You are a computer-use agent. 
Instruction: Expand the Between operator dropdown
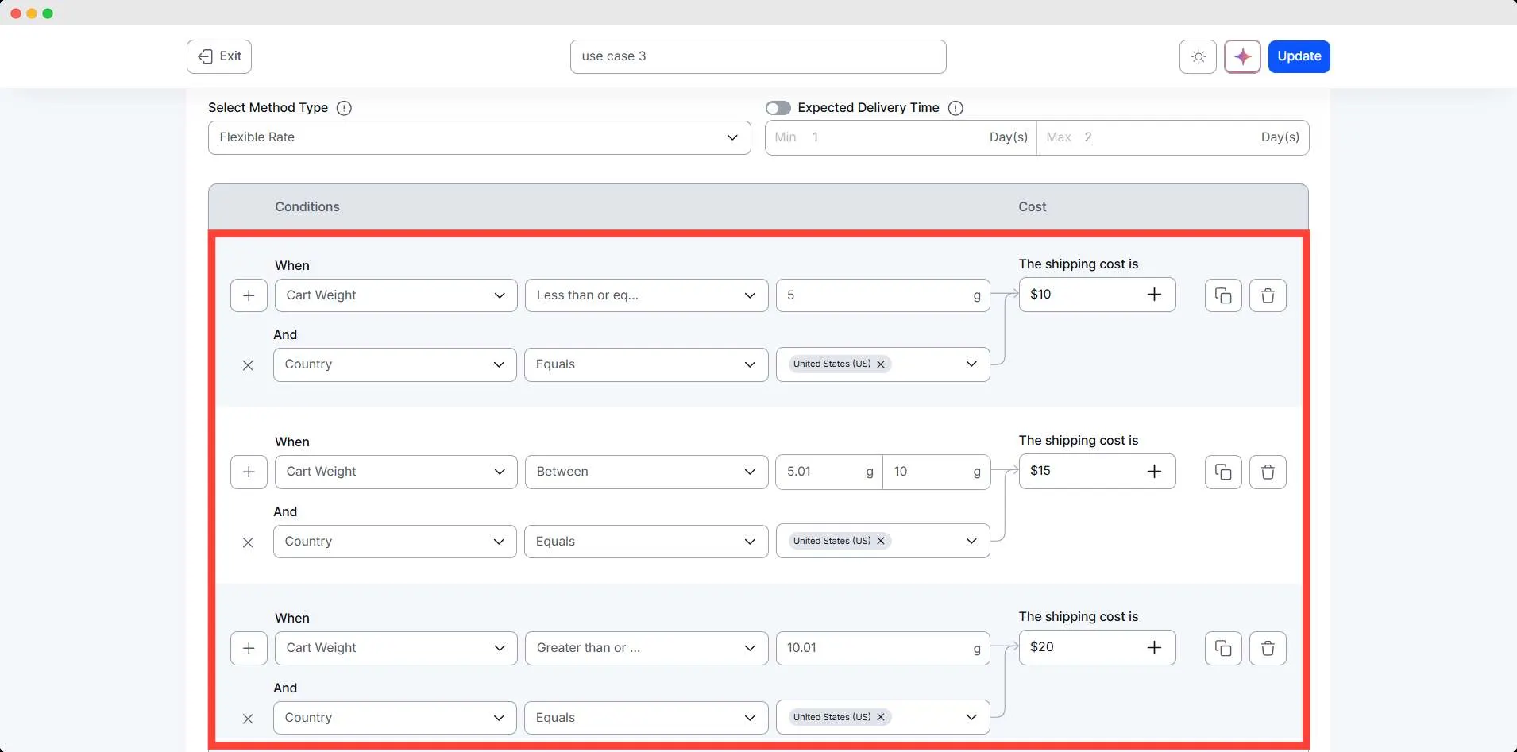click(x=646, y=472)
